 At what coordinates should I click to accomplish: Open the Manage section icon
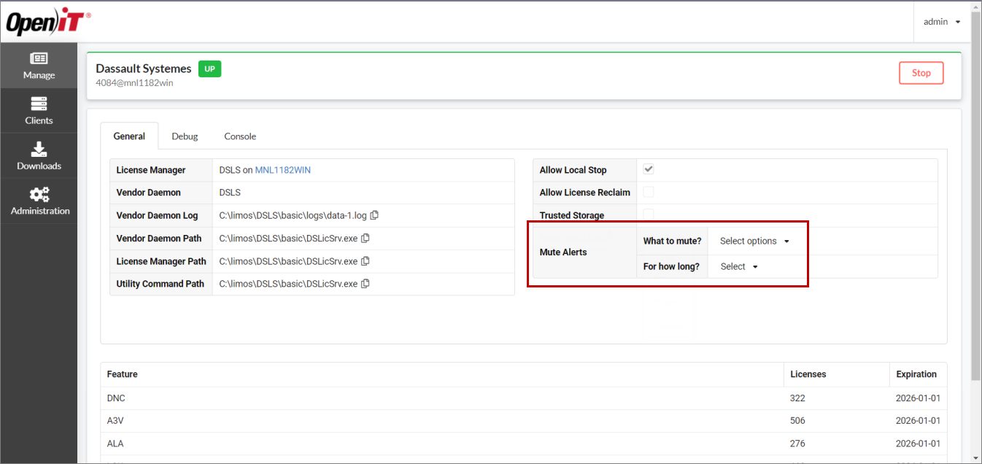click(39, 58)
